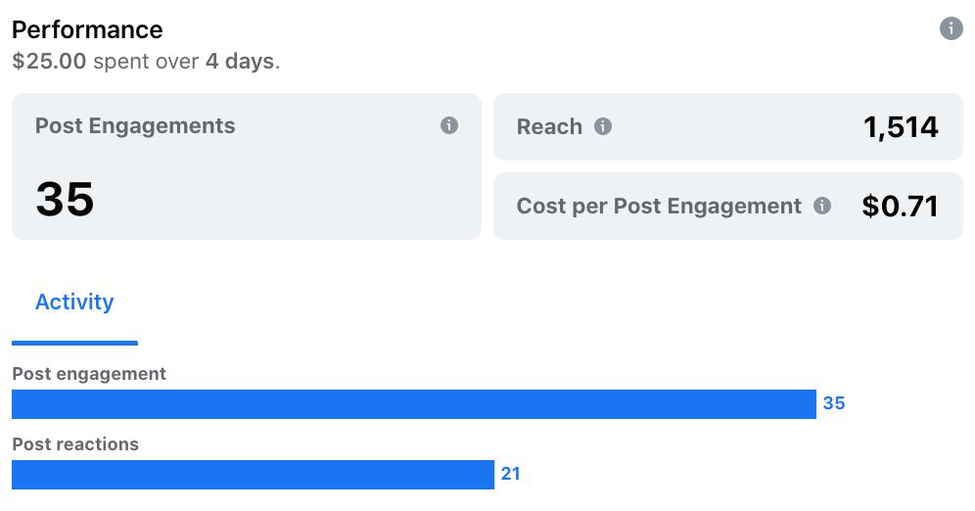Show info for Cost per Post Engagement
This screenshot has width=975, height=511.
tap(822, 206)
